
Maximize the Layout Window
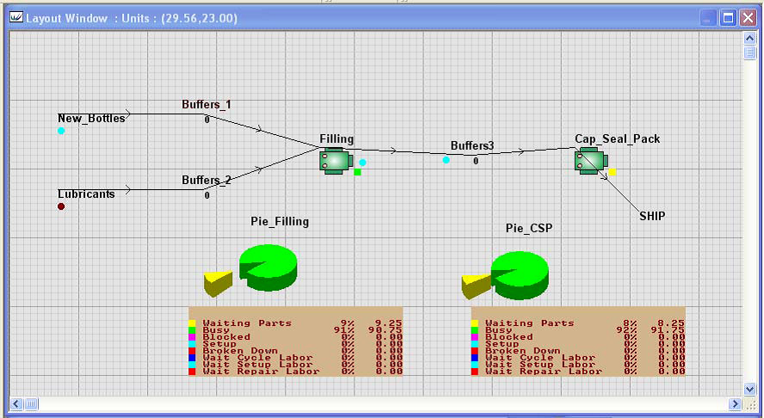coord(728,18)
